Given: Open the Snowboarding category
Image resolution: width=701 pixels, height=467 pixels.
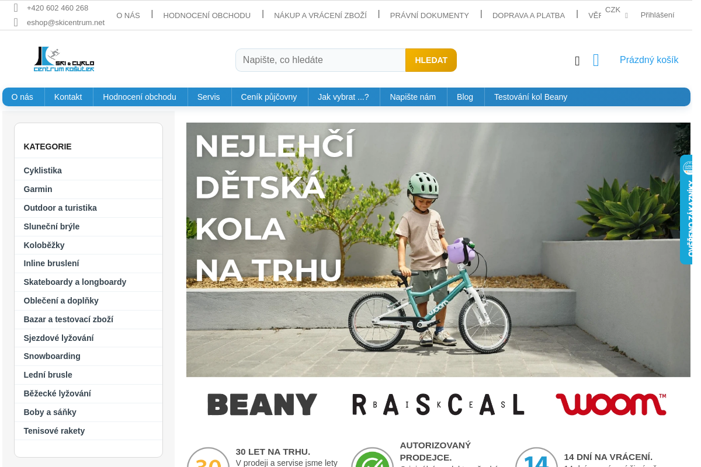Looking at the screenshot, I should 88,356.
